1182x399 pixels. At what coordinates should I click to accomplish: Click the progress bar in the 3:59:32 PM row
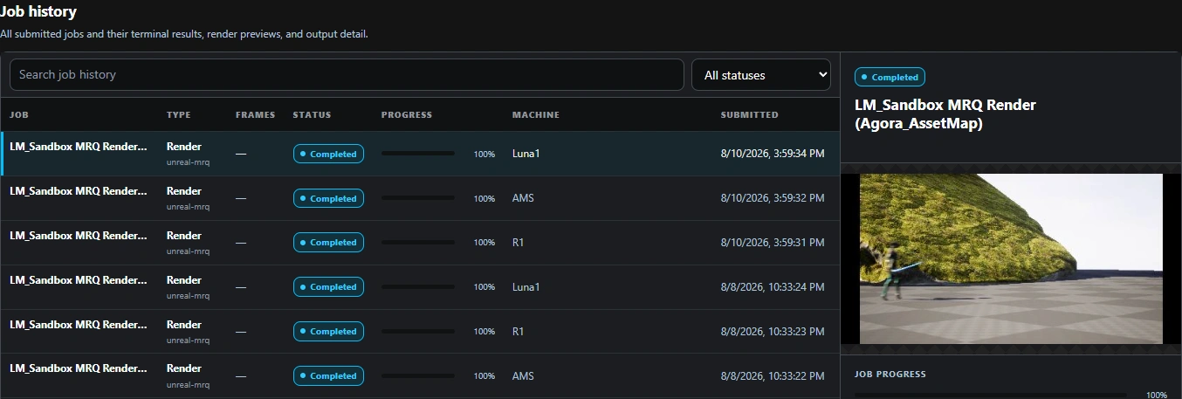tap(418, 198)
